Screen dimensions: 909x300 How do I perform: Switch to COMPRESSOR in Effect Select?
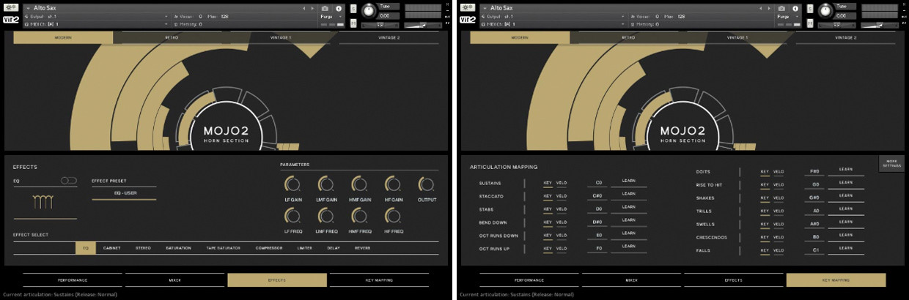(269, 248)
